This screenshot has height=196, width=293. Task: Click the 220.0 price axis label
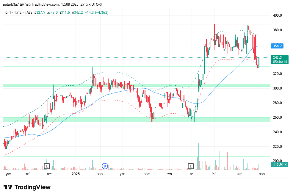tap(277, 147)
